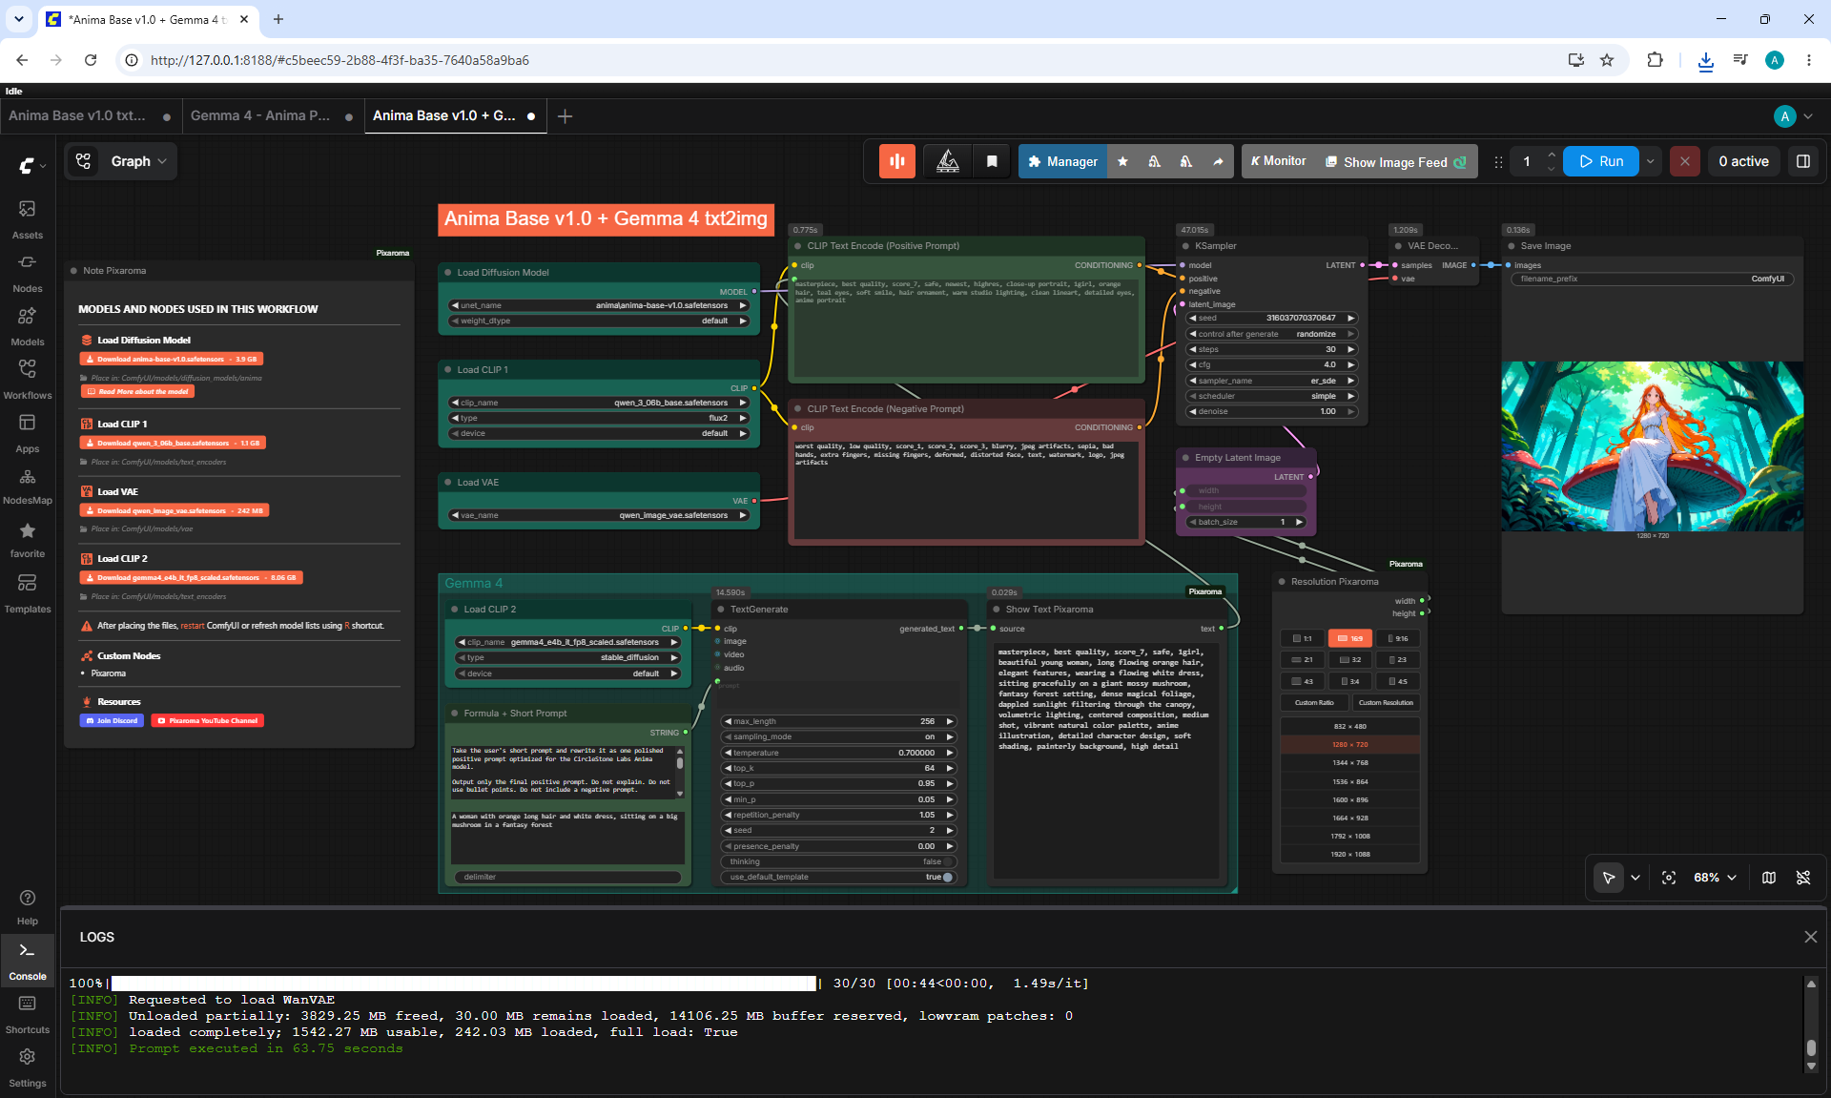Select the 2:1 aspect ratio
This screenshot has width=1831, height=1098.
click(x=1302, y=659)
